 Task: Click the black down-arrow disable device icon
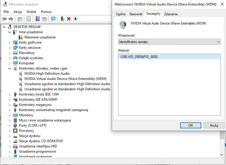pyautogui.click(x=75, y=19)
